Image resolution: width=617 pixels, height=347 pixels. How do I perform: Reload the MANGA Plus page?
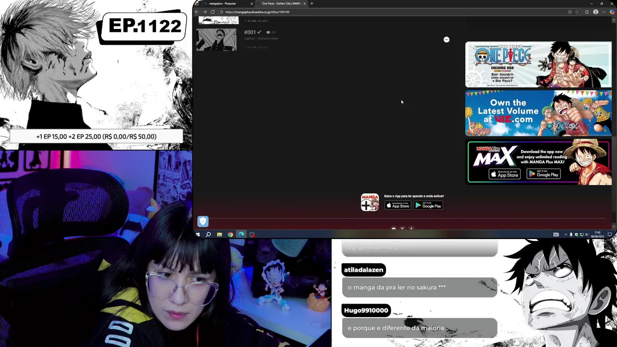213,12
